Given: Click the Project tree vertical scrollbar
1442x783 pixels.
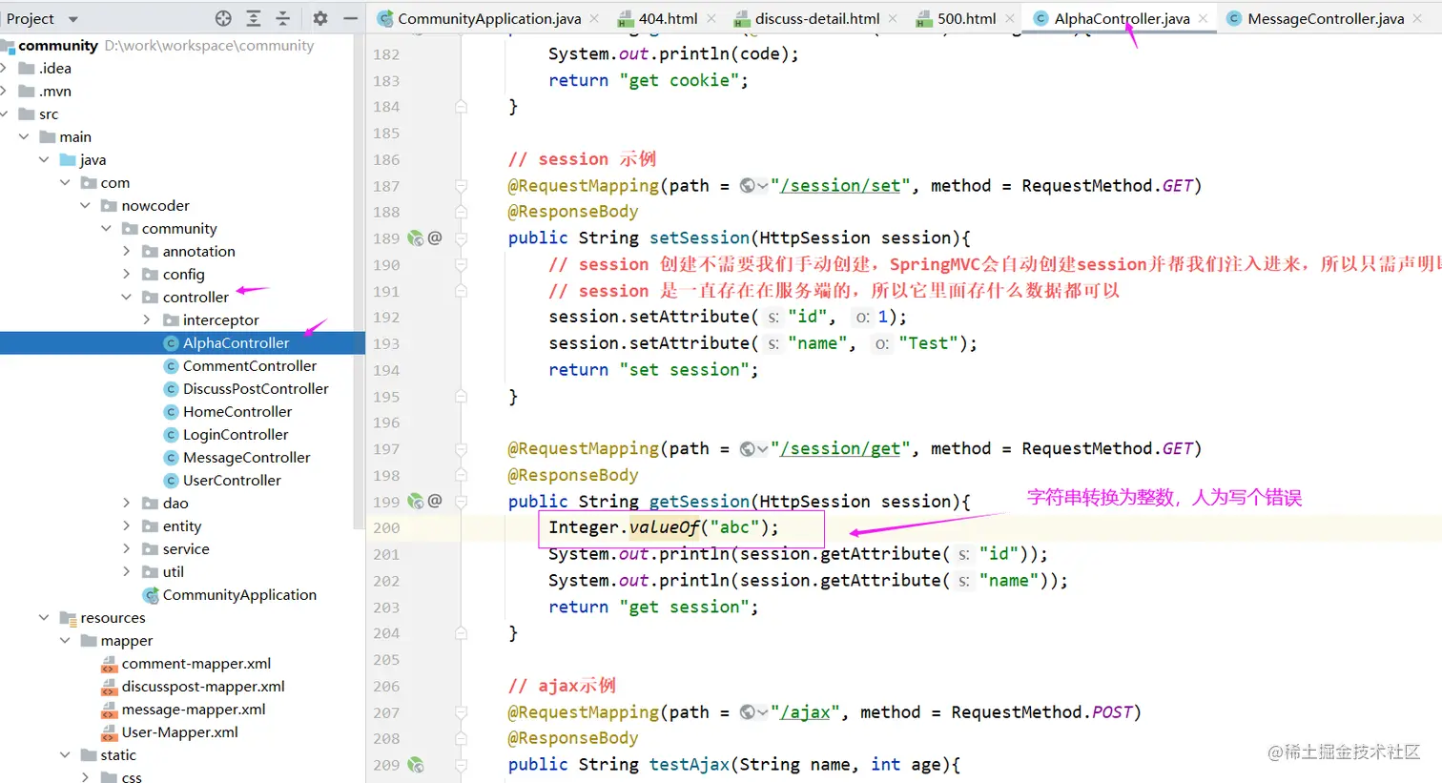Looking at the screenshot, I should (360, 282).
